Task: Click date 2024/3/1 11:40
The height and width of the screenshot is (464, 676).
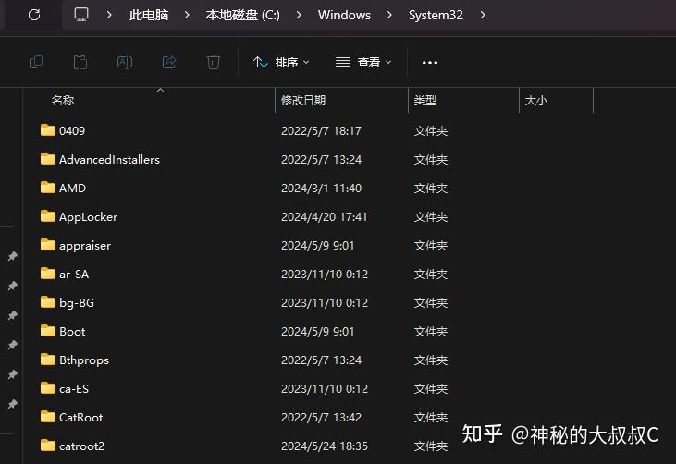Action: point(321,189)
